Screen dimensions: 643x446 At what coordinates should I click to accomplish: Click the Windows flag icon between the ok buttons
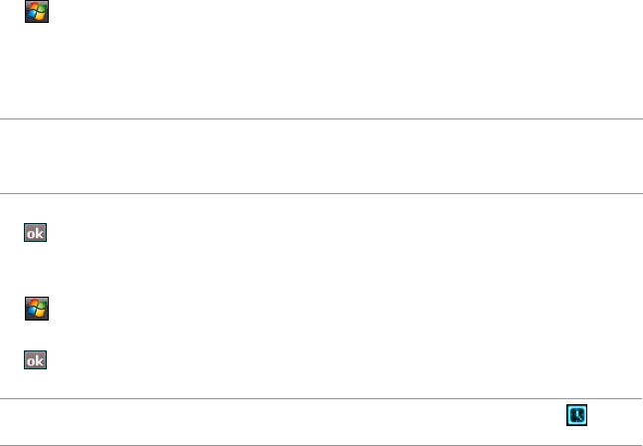[x=37, y=309]
